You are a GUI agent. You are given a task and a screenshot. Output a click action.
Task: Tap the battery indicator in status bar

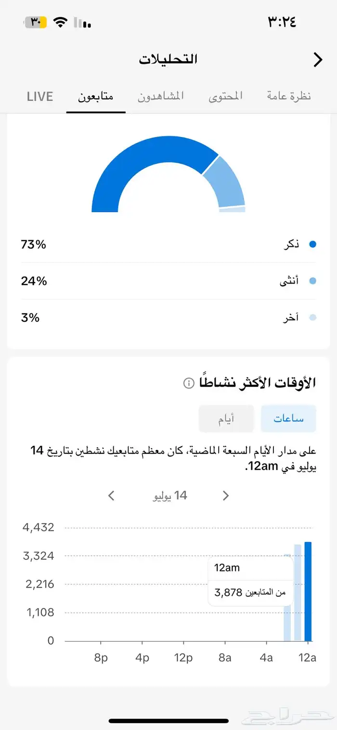tap(36, 22)
